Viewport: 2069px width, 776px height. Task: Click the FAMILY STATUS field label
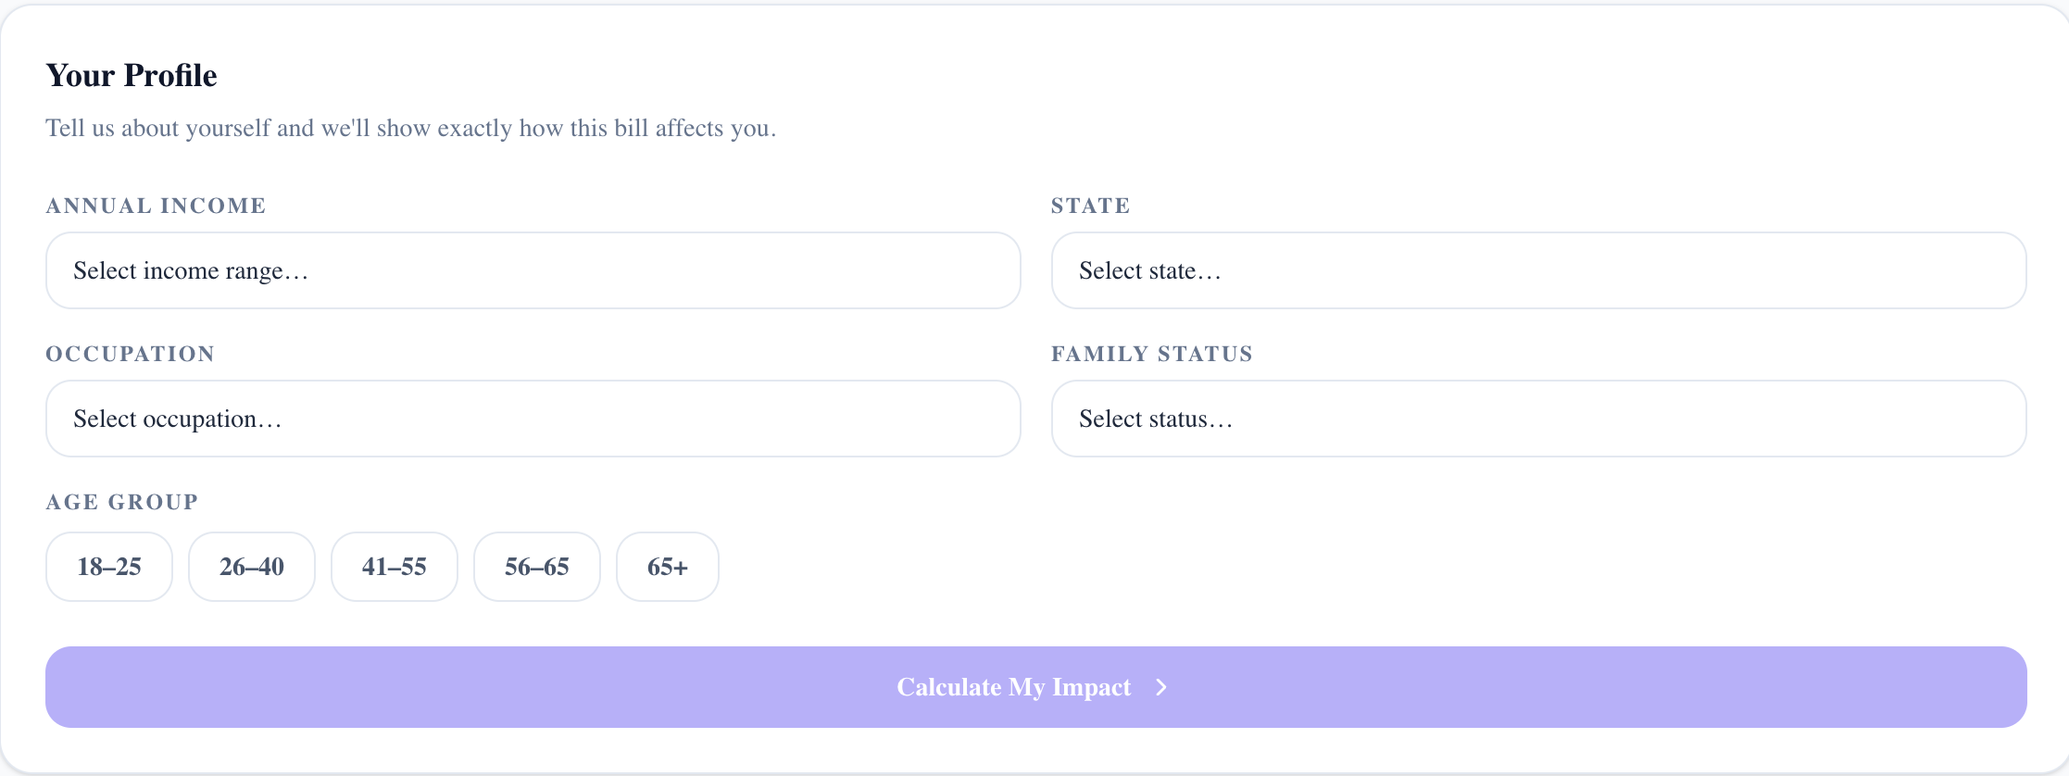point(1151,354)
